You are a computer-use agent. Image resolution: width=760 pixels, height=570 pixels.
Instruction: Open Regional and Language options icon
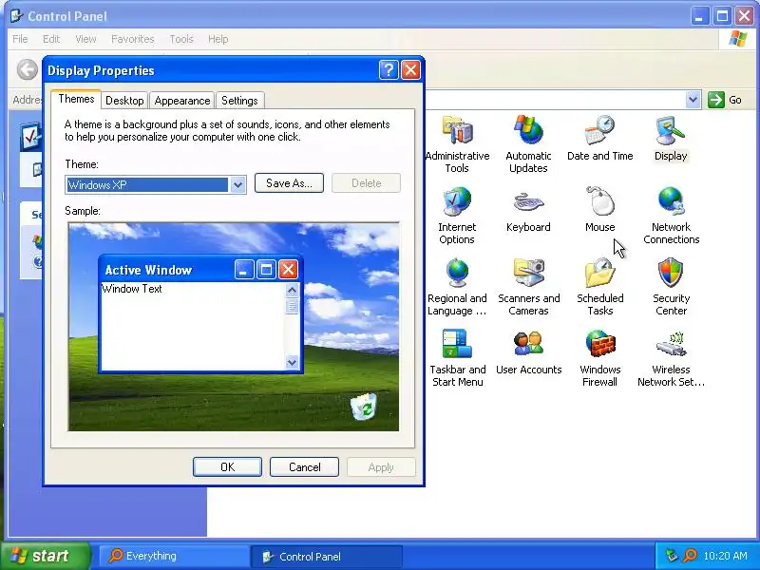click(x=457, y=273)
